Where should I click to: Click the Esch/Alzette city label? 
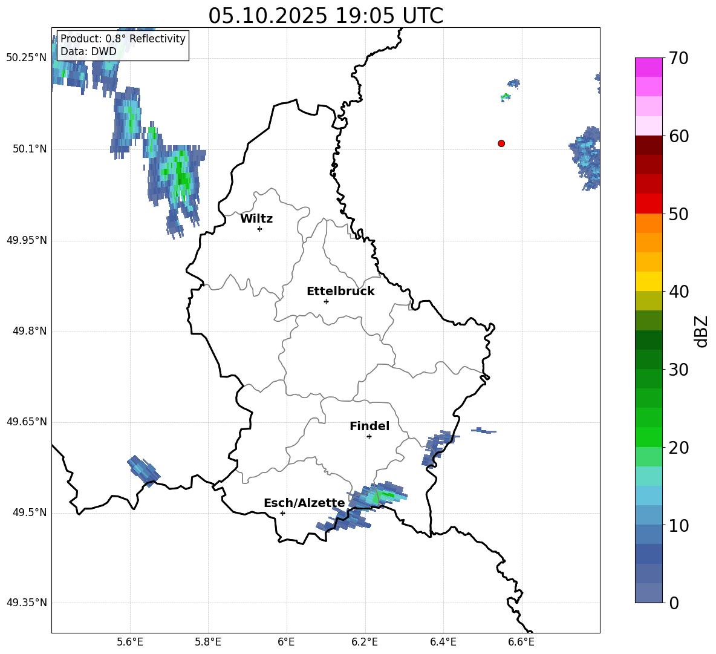(304, 503)
